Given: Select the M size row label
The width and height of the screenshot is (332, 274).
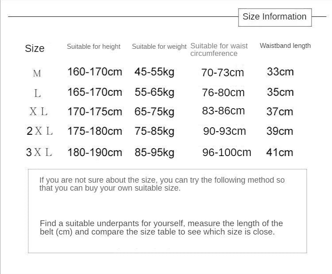Looking at the screenshot, I should click(37, 74).
